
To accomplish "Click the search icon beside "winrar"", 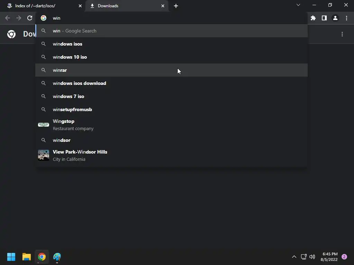I will point(44,70).
